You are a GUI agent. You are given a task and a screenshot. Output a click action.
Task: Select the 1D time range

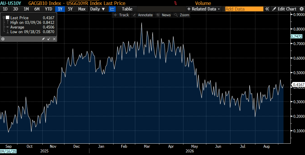(x=5, y=9)
